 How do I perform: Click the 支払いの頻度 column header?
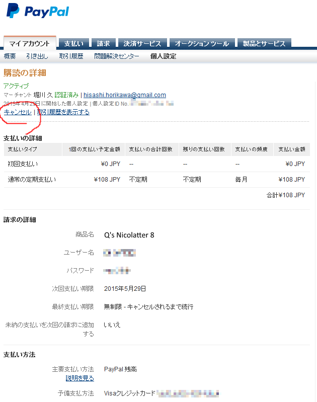(252, 149)
